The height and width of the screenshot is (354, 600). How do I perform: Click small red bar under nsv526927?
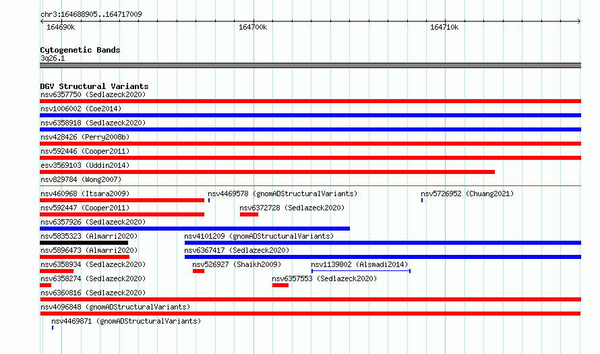199,271
